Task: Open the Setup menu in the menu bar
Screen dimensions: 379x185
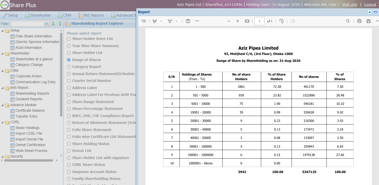Action: pos(10,15)
